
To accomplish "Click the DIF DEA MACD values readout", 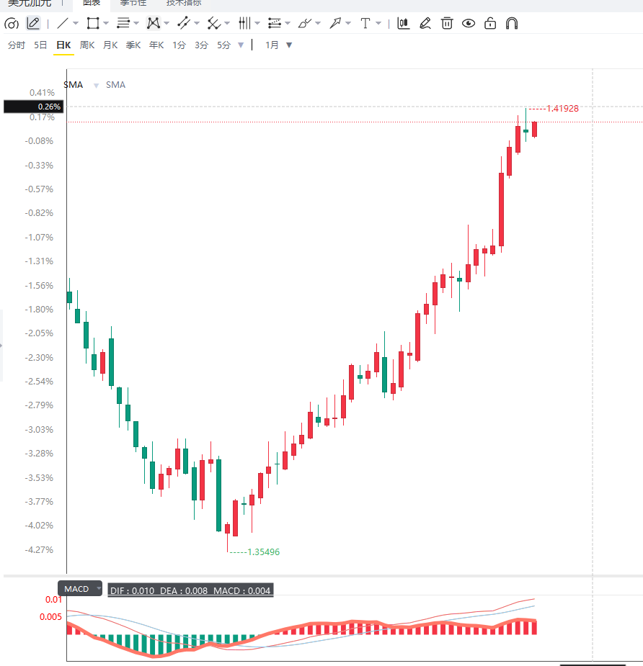I will pyautogui.click(x=190, y=590).
